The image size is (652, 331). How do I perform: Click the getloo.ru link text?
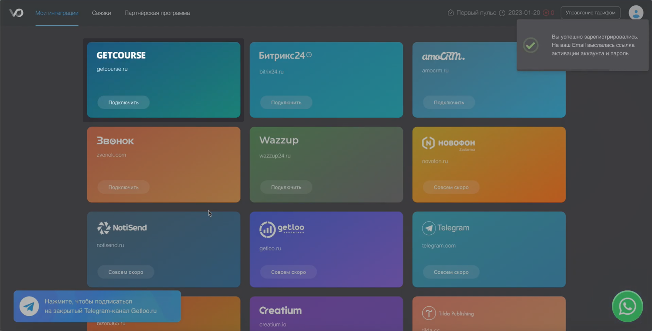(270, 248)
